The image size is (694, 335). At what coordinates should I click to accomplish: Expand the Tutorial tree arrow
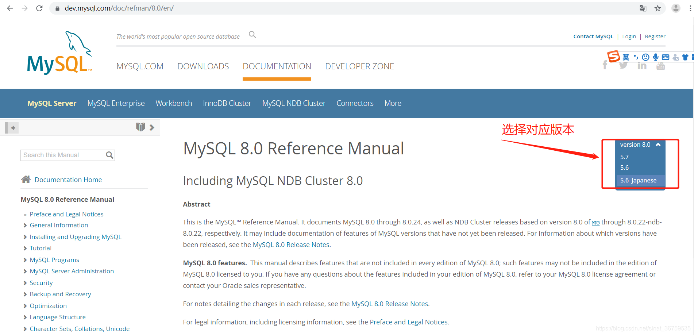(x=25, y=248)
